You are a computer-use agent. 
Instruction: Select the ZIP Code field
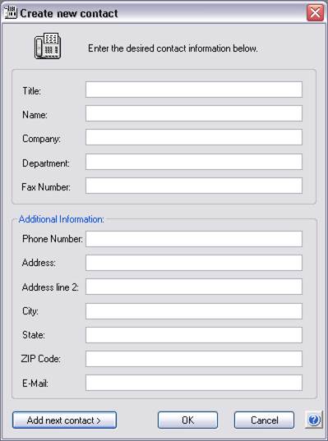tap(194, 359)
